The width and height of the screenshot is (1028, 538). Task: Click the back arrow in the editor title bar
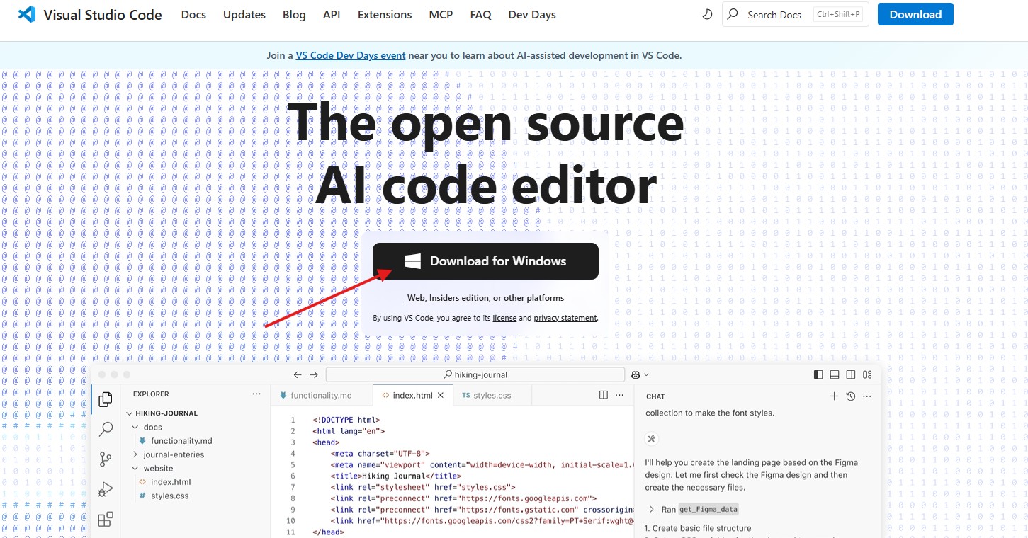tap(298, 374)
